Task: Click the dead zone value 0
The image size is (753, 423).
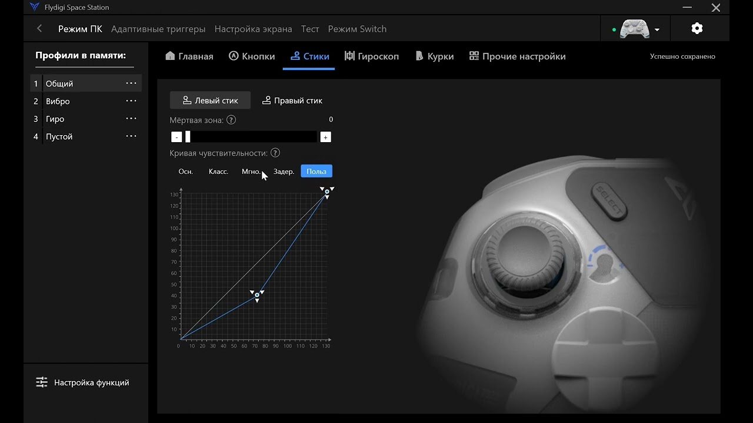Action: tap(331, 119)
